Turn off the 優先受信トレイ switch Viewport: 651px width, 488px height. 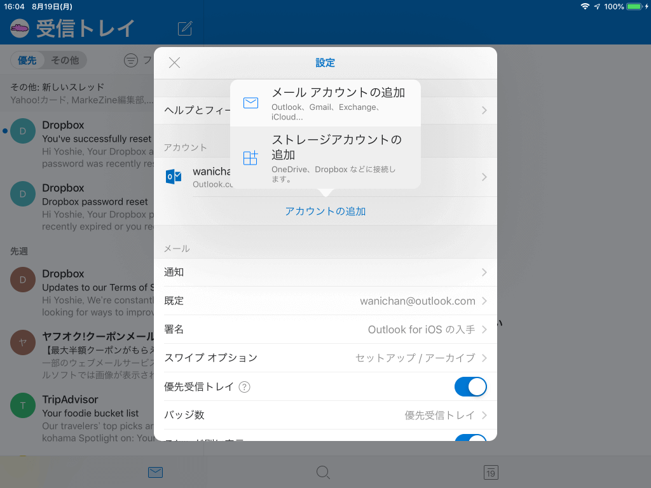[470, 387]
